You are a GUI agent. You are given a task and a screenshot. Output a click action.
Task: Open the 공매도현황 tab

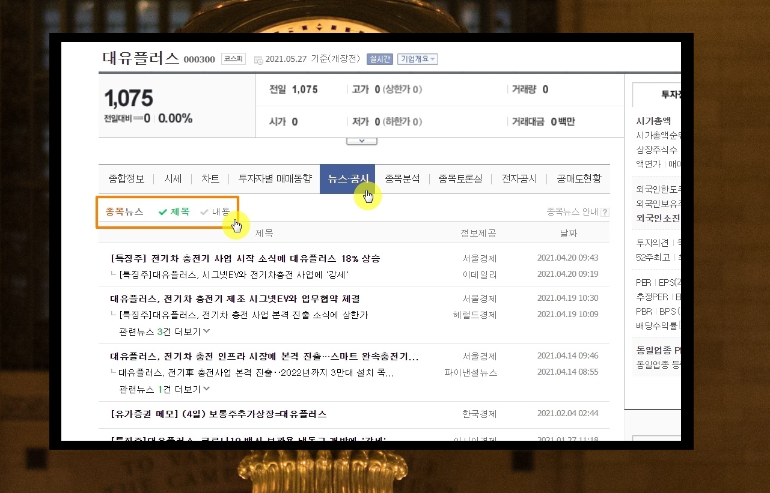tap(579, 179)
